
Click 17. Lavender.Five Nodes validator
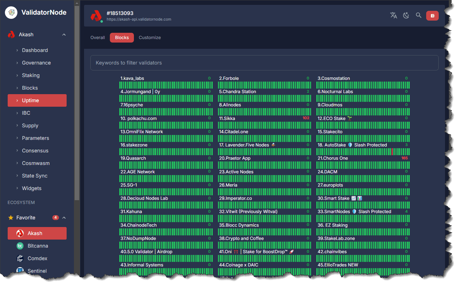point(248,145)
